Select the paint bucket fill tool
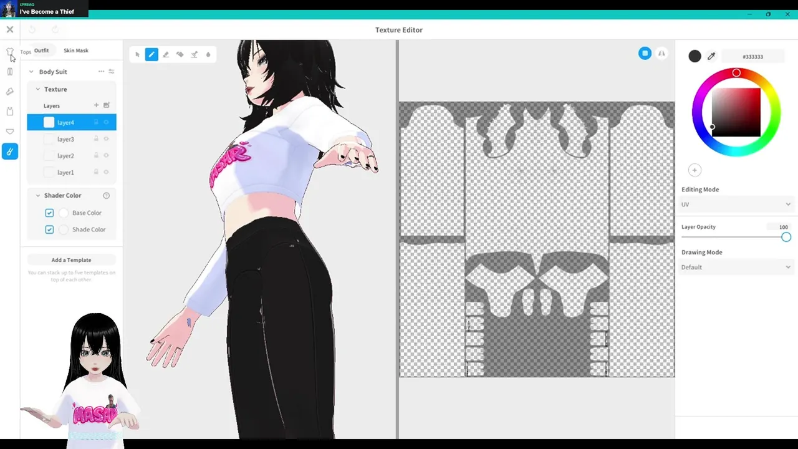 click(180, 55)
